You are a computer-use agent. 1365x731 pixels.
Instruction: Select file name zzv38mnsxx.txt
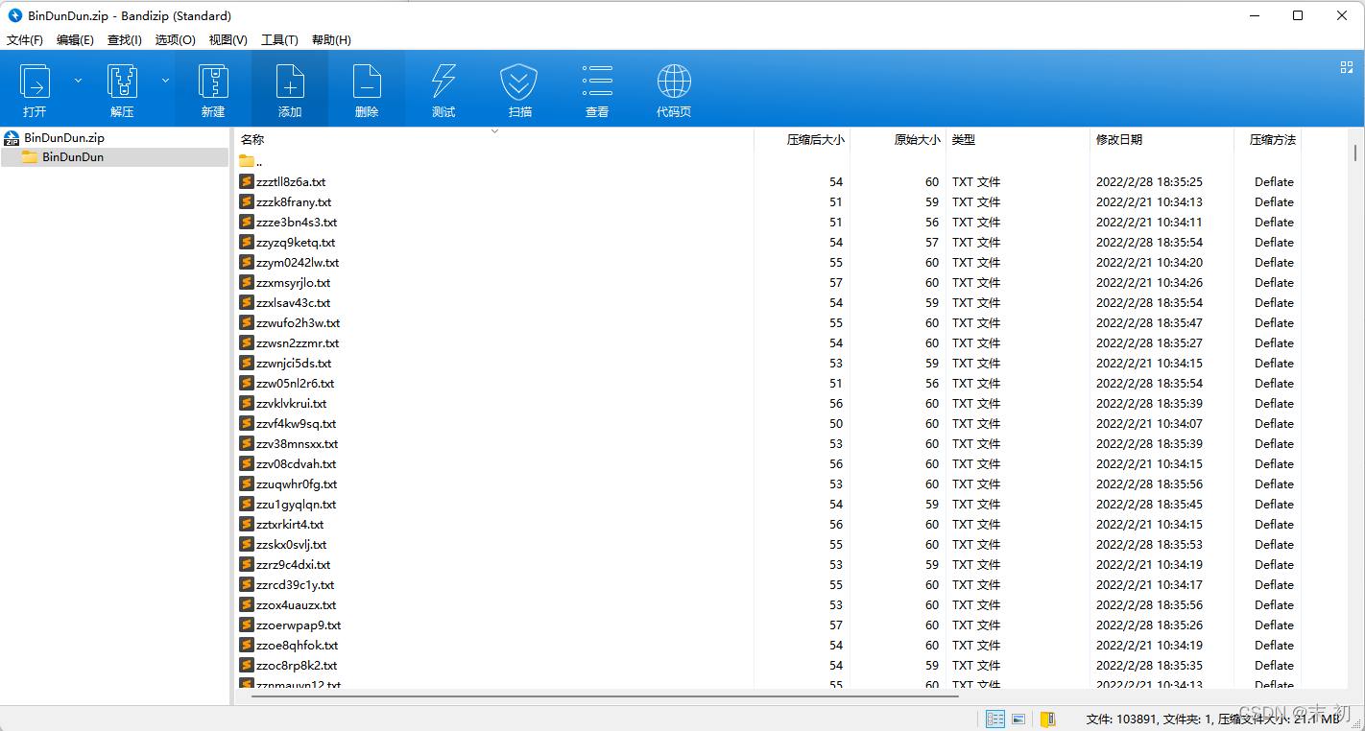tap(298, 444)
